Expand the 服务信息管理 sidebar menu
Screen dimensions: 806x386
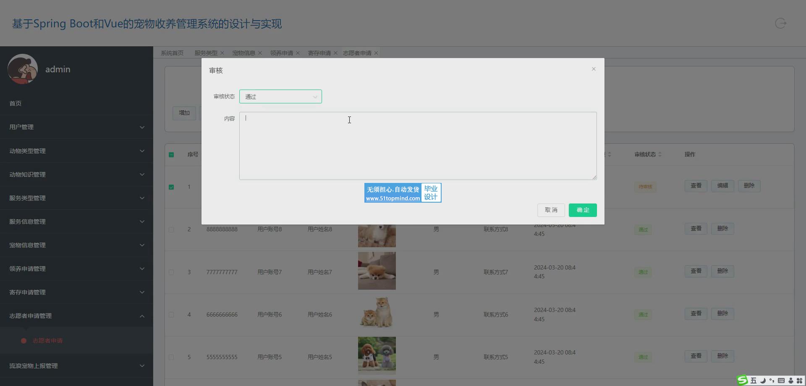(x=76, y=222)
